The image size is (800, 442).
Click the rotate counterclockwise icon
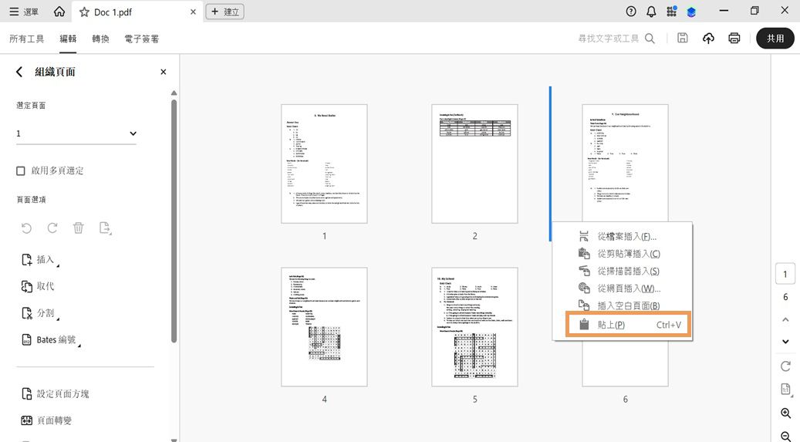click(x=26, y=228)
